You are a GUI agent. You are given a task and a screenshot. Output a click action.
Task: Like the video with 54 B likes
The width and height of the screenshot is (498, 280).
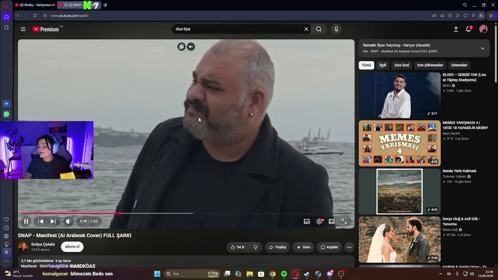click(237, 247)
